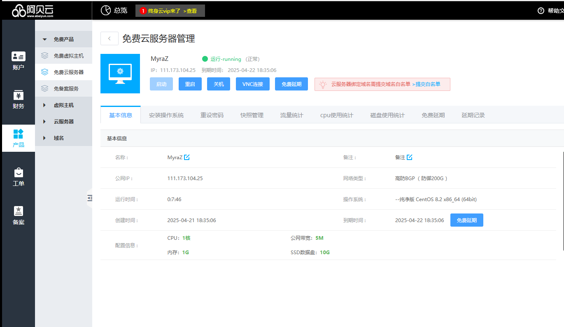
Task: Click the 运行时间 value 0:7:46
Action: pos(174,199)
